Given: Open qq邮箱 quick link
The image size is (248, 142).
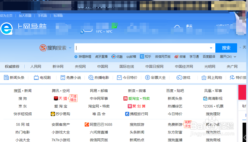Looking at the screenshot, I should (x=131, y=57).
